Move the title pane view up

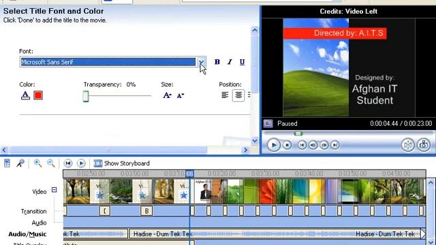tap(255, 30)
